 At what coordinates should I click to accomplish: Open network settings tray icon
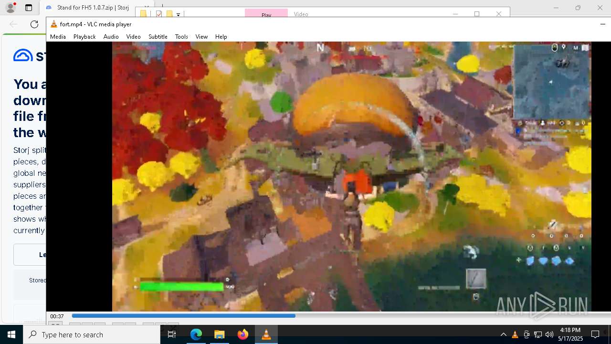tap(537, 334)
